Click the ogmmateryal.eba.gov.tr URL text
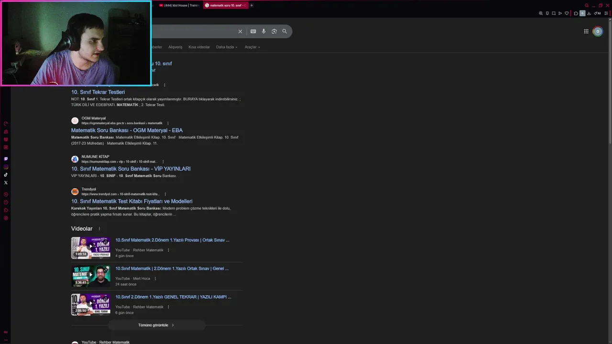 122,123
